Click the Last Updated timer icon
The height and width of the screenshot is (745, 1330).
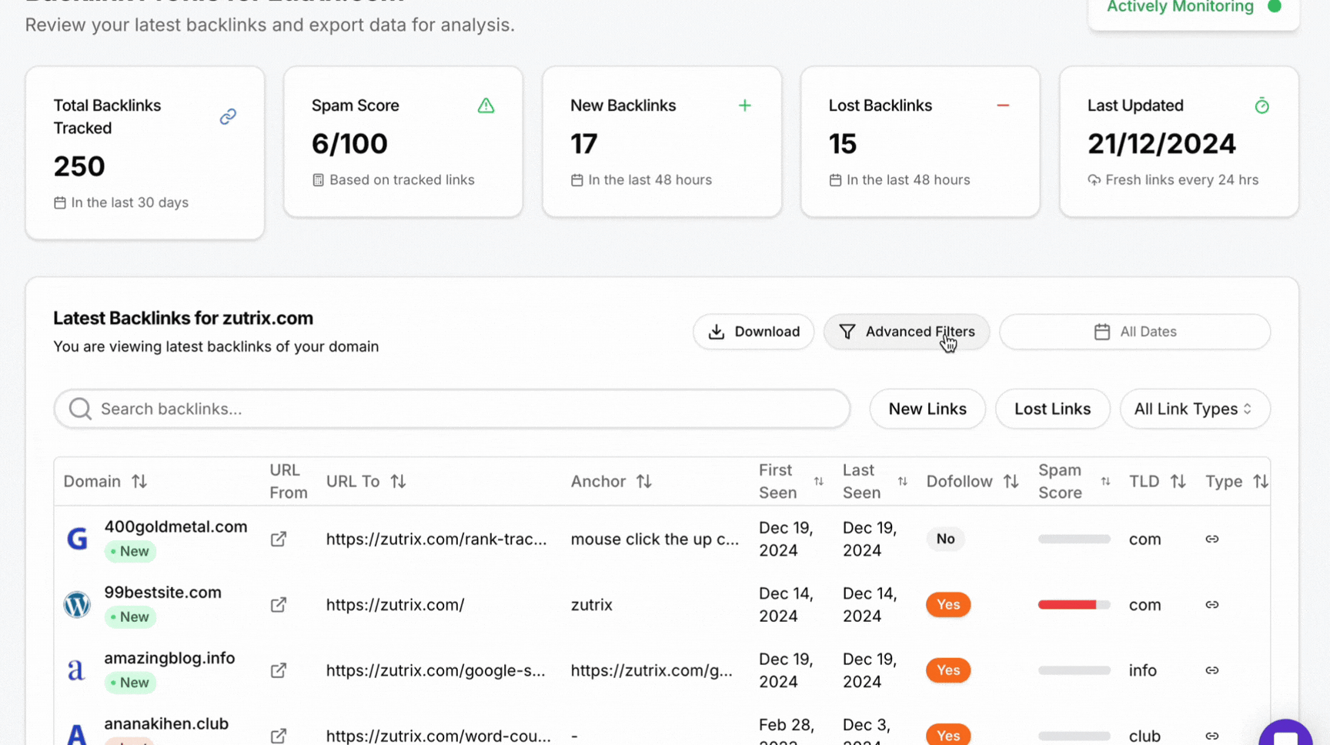(x=1261, y=105)
